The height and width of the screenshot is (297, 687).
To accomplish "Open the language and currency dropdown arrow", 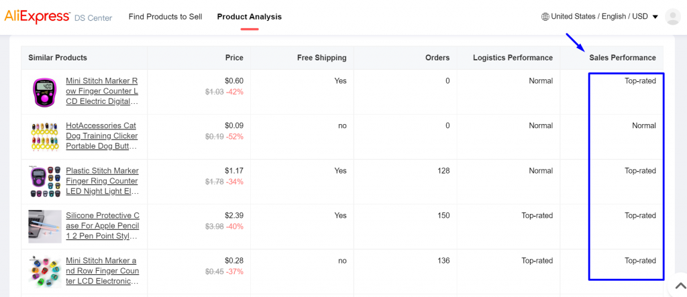I will coord(655,17).
